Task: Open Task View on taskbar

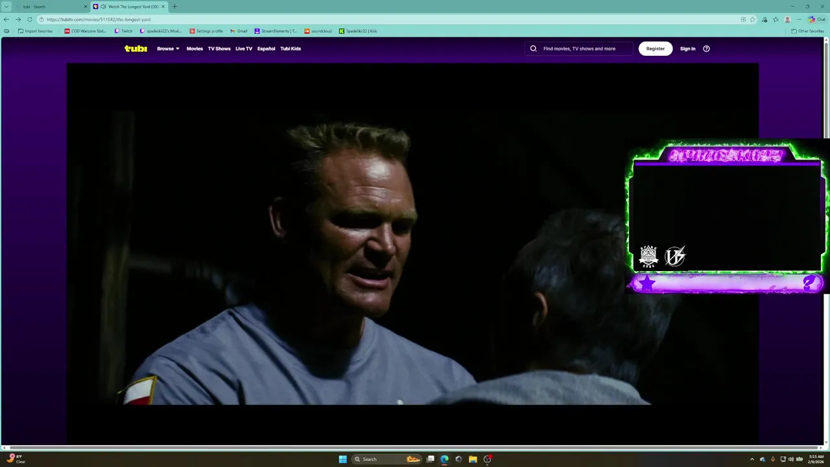Action: [430, 459]
